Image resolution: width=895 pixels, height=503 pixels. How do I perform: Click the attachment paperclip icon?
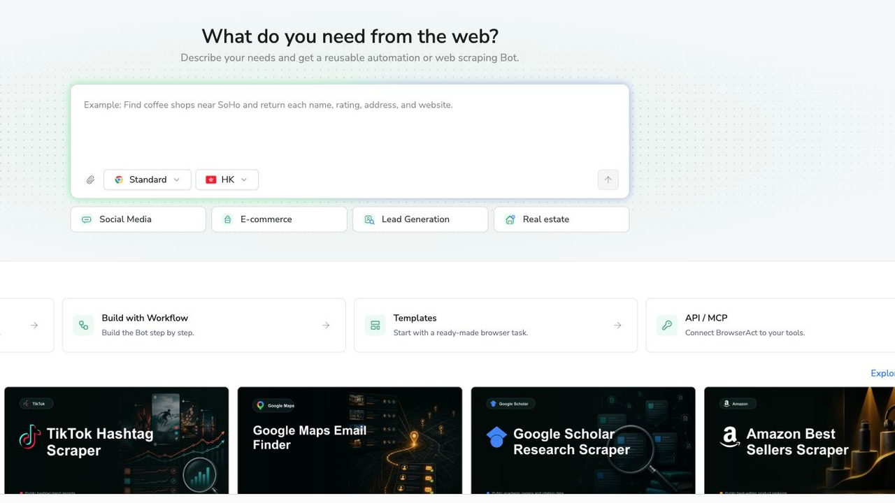90,180
